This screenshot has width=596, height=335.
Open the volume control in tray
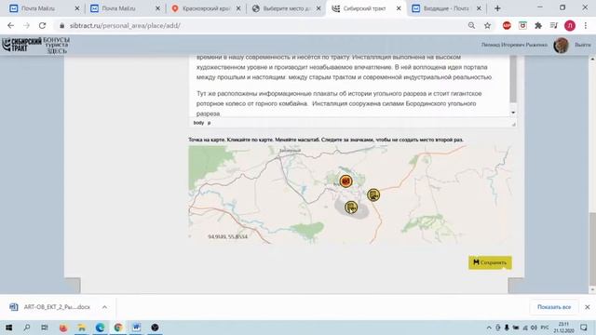tap(534, 328)
